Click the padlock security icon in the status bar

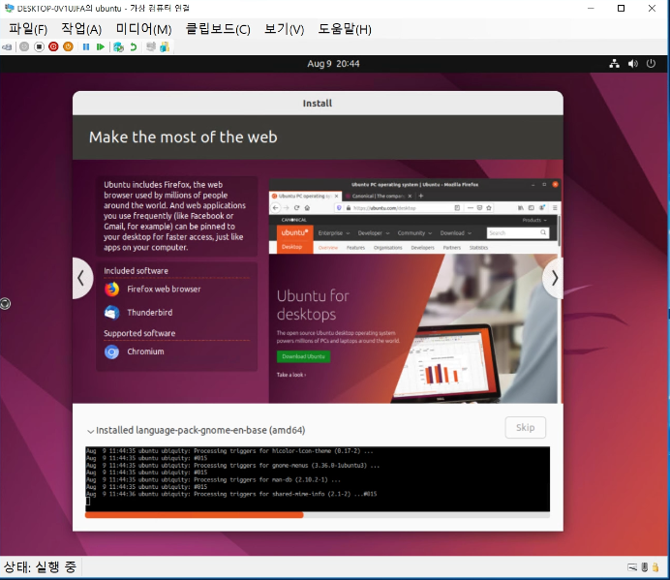655,567
